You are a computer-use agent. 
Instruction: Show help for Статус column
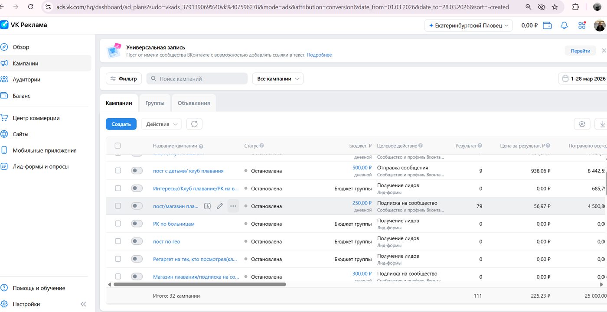(262, 146)
